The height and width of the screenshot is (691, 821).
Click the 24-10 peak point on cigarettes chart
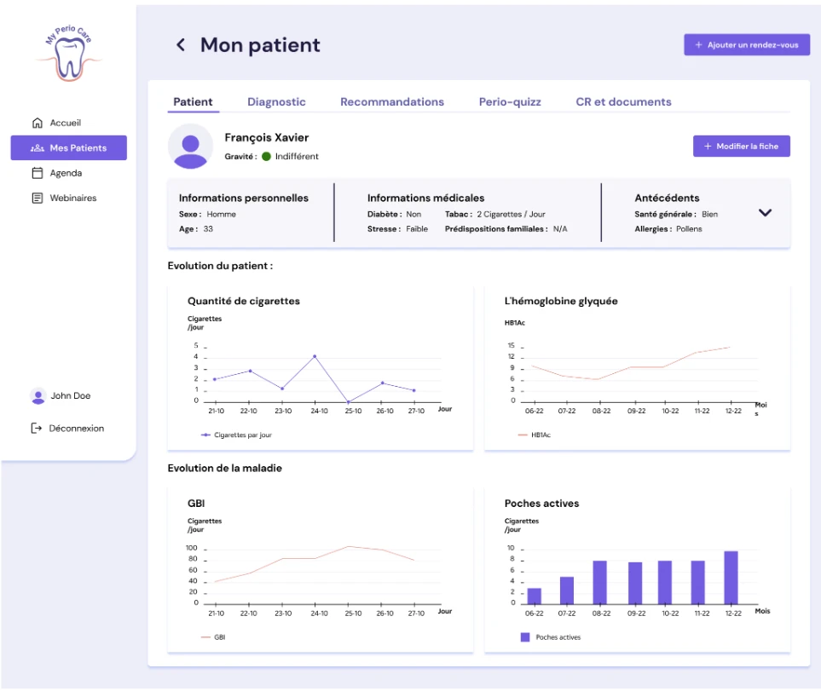pos(315,356)
